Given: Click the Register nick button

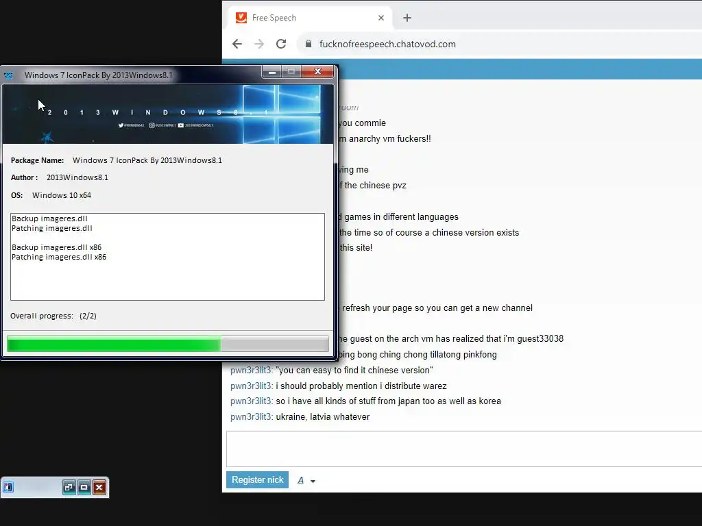Looking at the screenshot, I should pyautogui.click(x=257, y=480).
